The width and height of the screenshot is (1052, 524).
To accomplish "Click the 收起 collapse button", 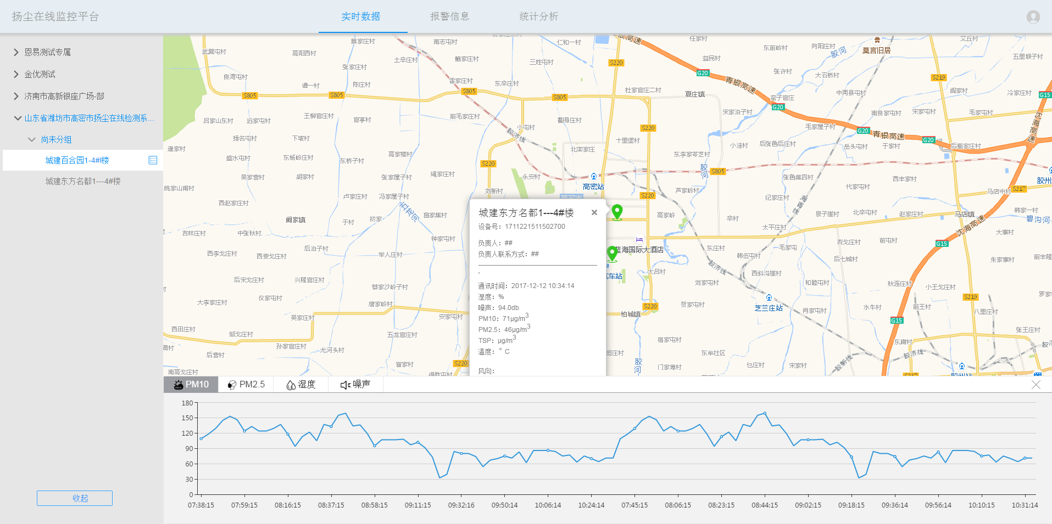I will pyautogui.click(x=75, y=498).
